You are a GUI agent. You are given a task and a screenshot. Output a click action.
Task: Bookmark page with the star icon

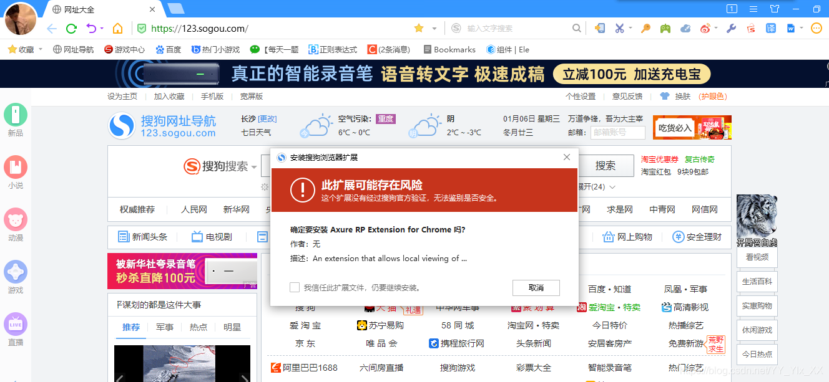419,28
